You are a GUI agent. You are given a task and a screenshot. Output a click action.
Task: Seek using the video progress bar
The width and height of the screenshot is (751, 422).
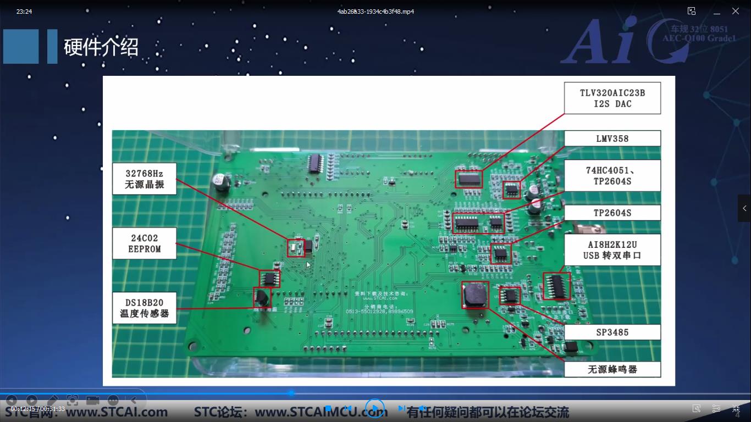(375, 393)
